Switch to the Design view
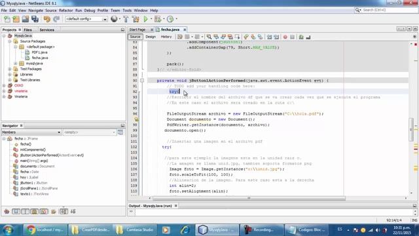Viewport: 419px width, 236px height. tap(151, 37)
